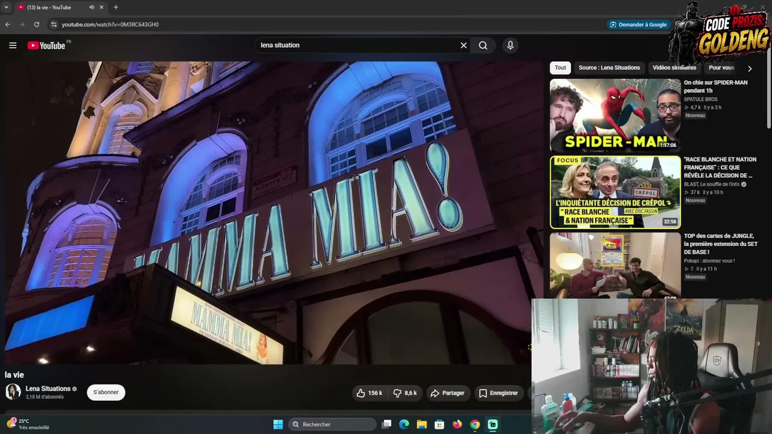Select the 'Tout' filter chip
This screenshot has height=434, width=772.
point(560,68)
